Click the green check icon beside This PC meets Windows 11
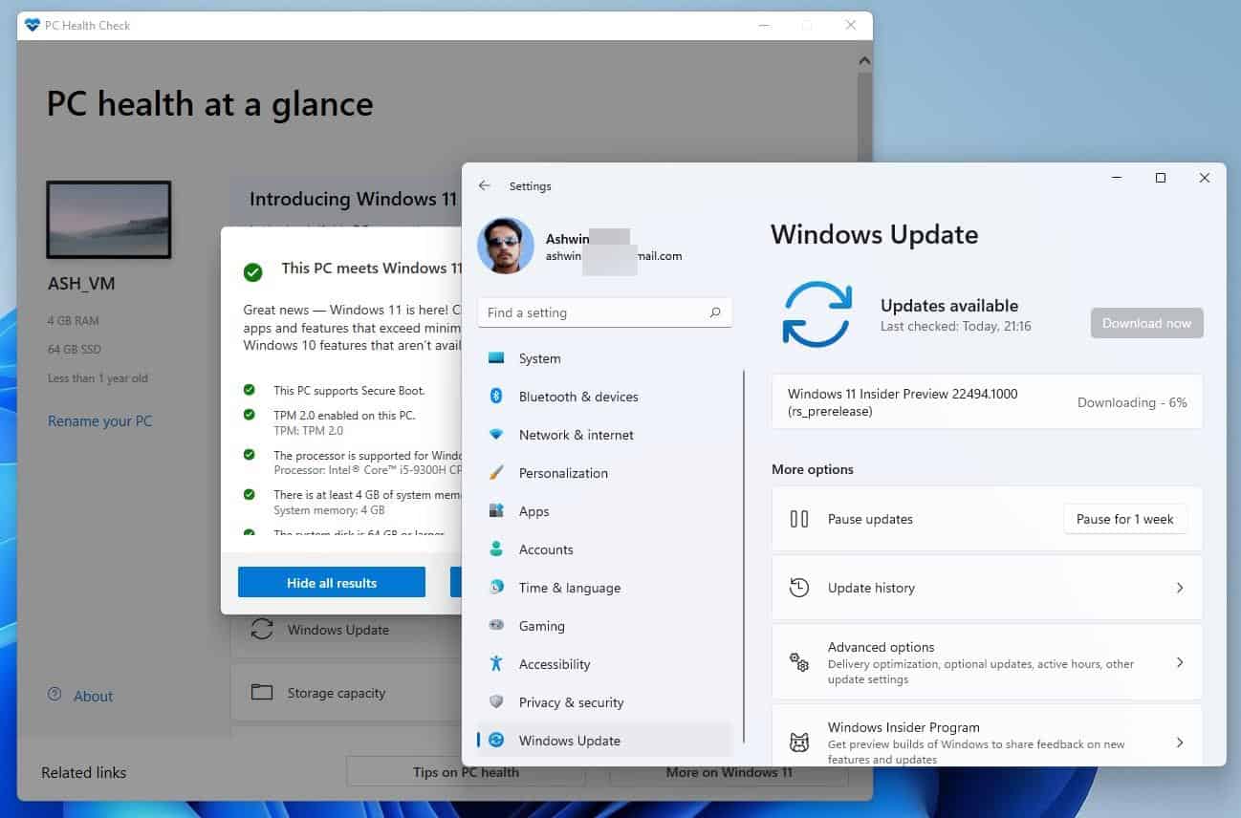The image size is (1241, 818). click(252, 272)
